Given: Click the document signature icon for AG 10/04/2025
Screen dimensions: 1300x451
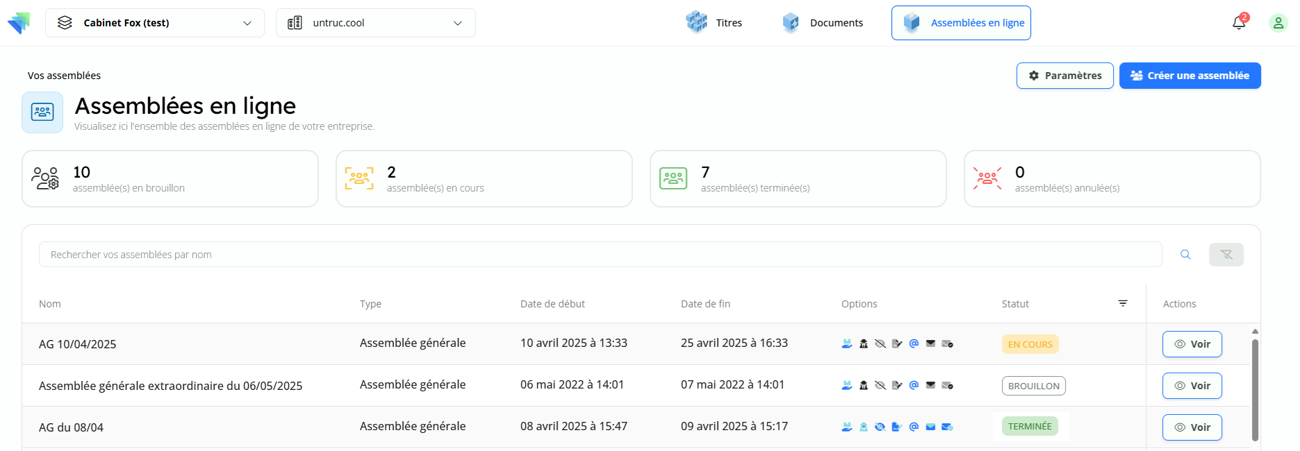Looking at the screenshot, I should (x=897, y=343).
